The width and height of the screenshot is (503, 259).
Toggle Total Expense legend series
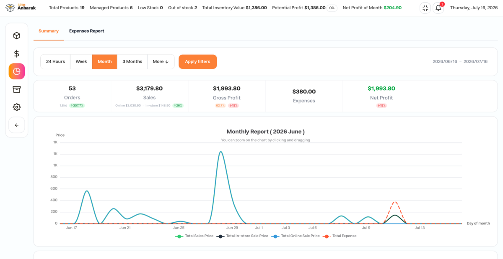[340, 236]
